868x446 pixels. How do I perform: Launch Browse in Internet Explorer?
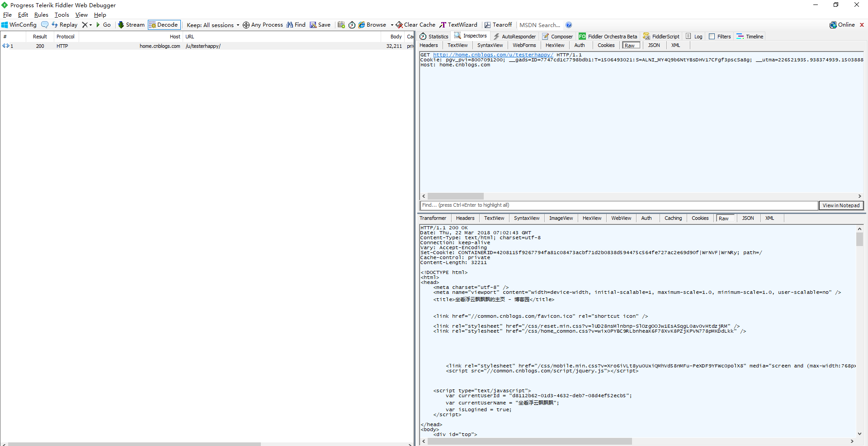(x=373, y=25)
